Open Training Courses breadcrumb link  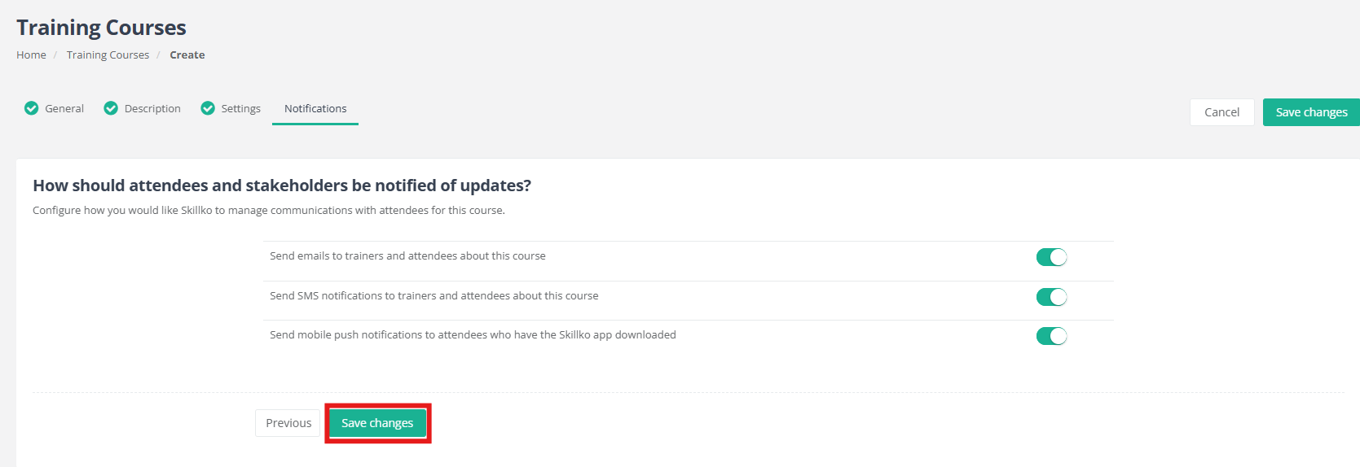coord(108,55)
